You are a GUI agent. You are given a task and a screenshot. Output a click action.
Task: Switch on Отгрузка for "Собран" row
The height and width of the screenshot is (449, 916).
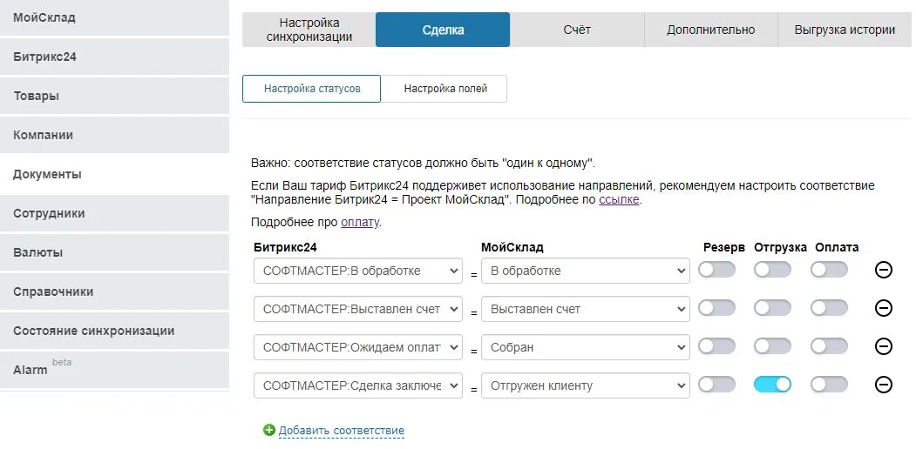point(772,346)
